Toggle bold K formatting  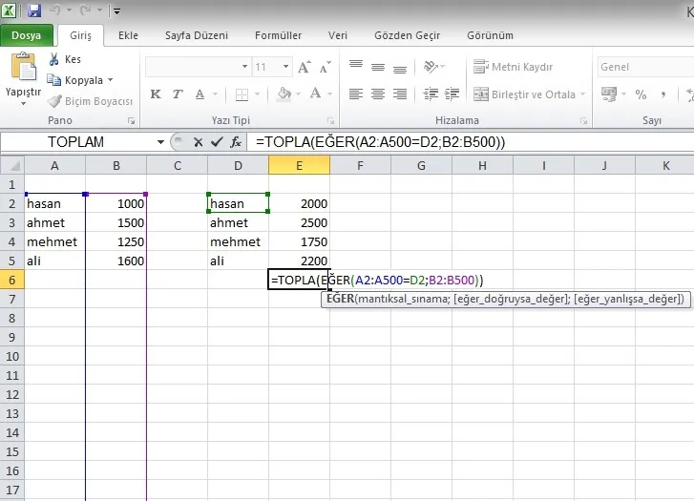(156, 94)
